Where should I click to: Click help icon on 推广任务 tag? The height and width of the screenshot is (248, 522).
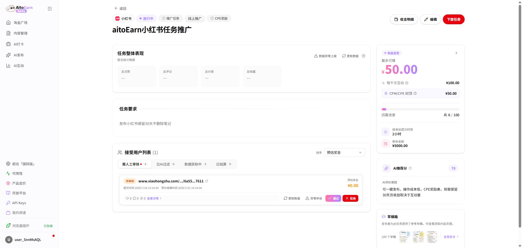click(x=164, y=18)
